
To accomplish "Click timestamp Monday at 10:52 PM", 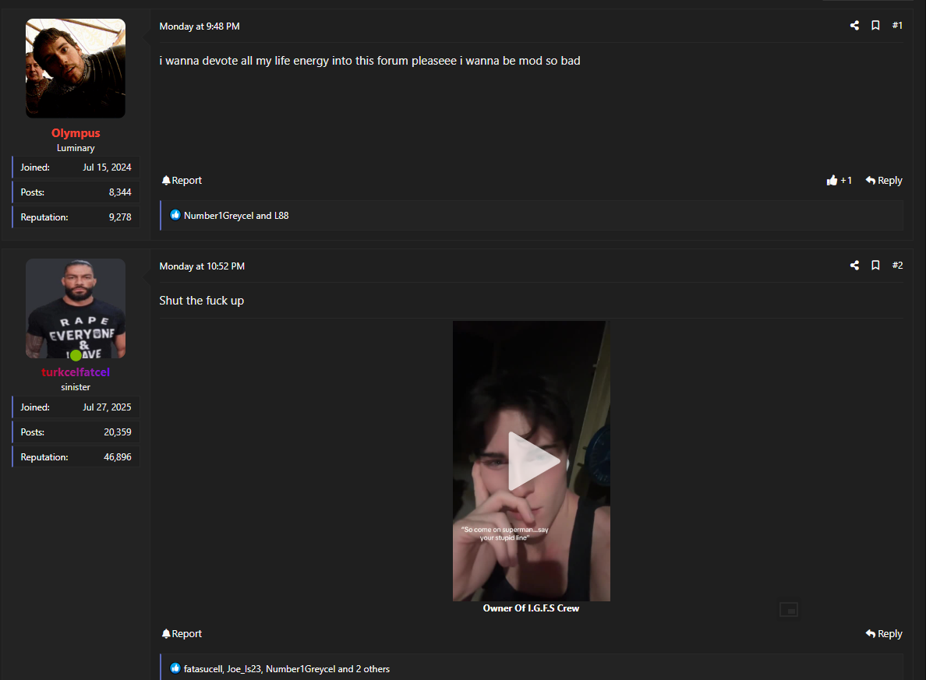I will [x=202, y=266].
